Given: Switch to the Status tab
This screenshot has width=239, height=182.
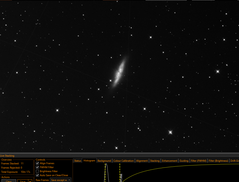Looking at the screenshot, I should pyautogui.click(x=78, y=161).
